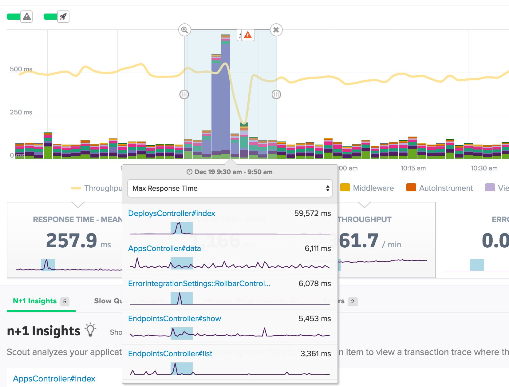509x387 pixels.
Task: Open the AppsController#data endpoint link
Action: point(164,248)
